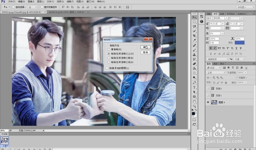Open the font size dropdown 79.02 点
This screenshot has width=256, height=150.
click(223, 24)
